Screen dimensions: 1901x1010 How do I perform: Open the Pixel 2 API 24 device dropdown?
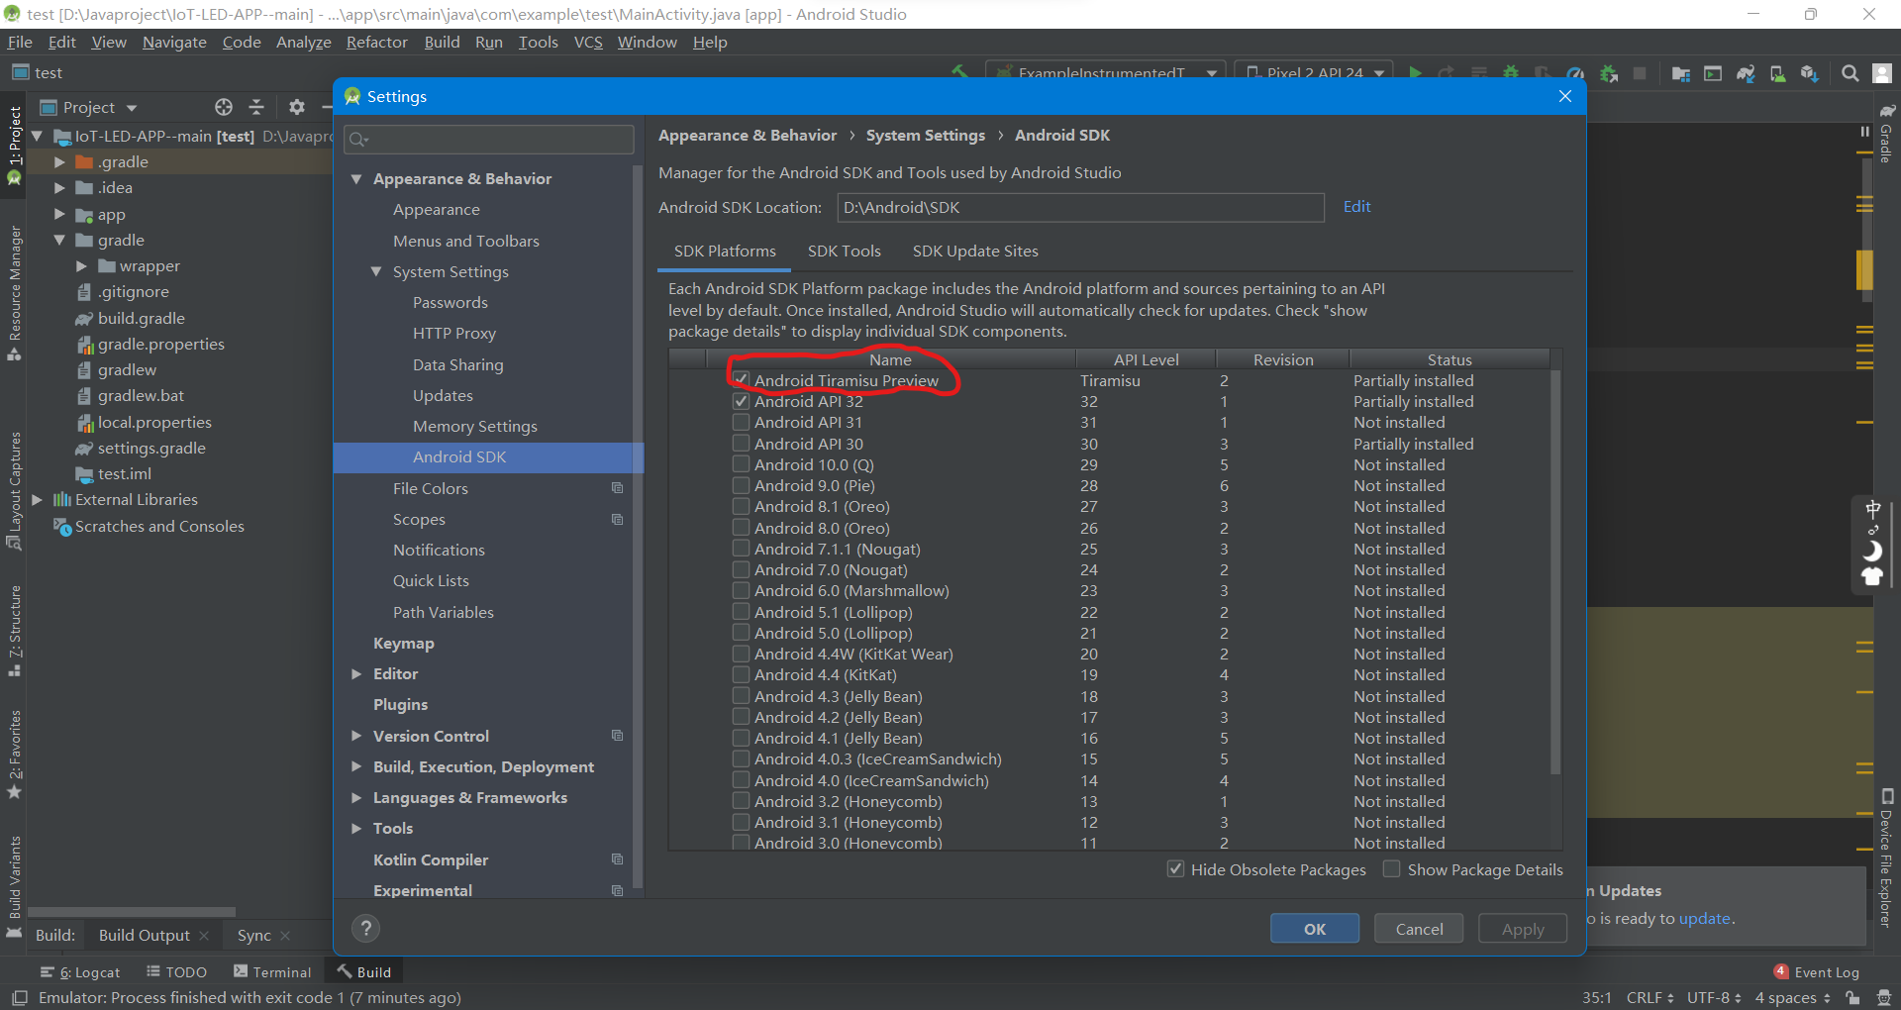pos(1315,73)
